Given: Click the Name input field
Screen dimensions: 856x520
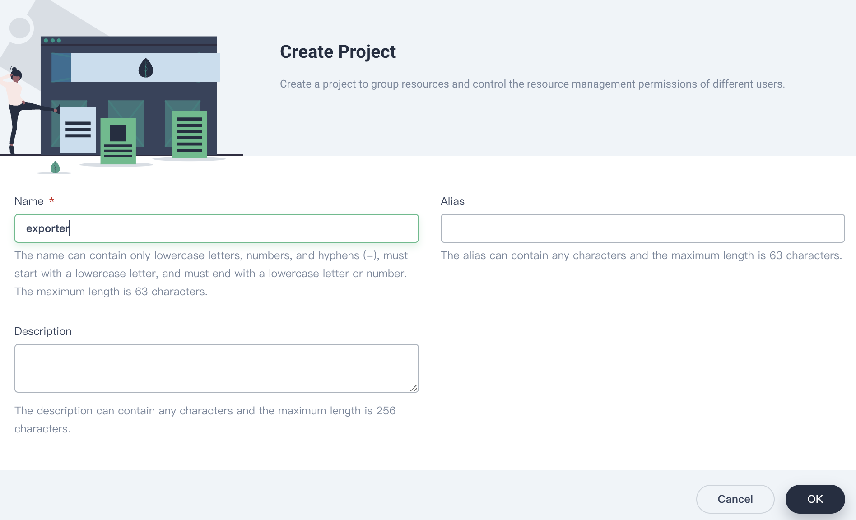Looking at the screenshot, I should point(216,228).
